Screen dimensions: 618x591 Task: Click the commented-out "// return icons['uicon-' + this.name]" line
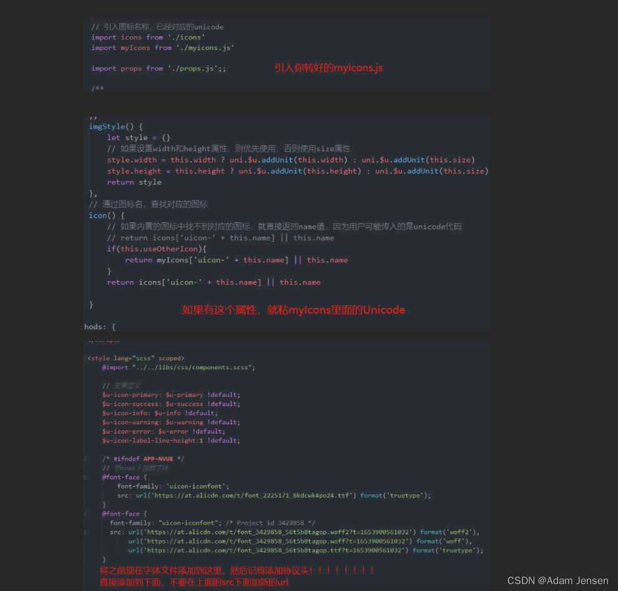point(220,238)
